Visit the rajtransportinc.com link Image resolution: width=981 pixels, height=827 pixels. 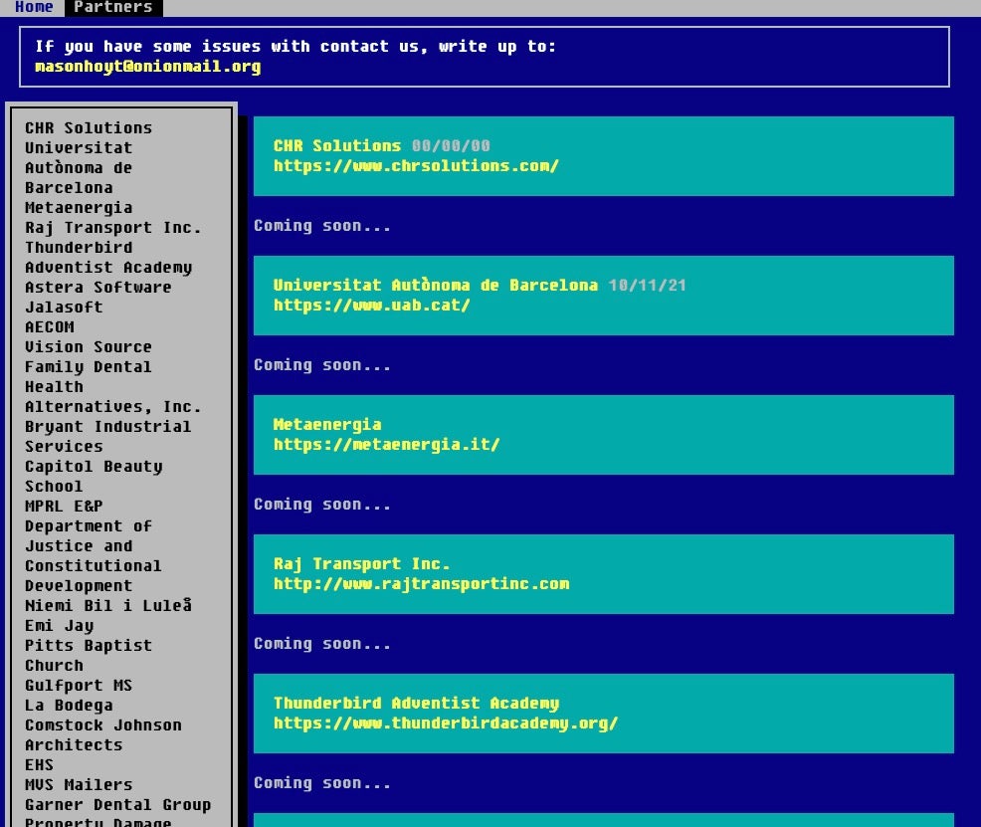pyautogui.click(x=421, y=584)
